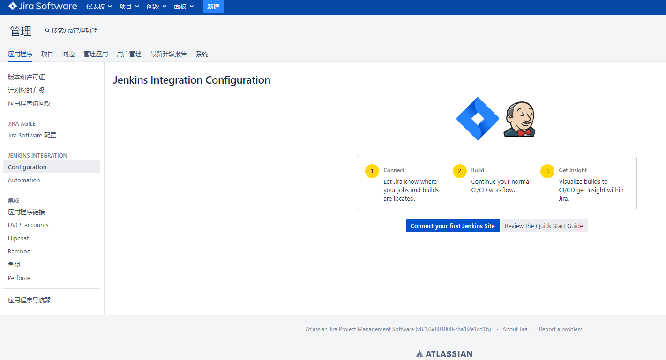Open the 管理应用 tab
The height and width of the screenshot is (360, 666).
click(96, 54)
